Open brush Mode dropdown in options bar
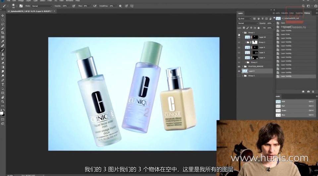Viewport: 318px width, 176px height. pos(42,6)
